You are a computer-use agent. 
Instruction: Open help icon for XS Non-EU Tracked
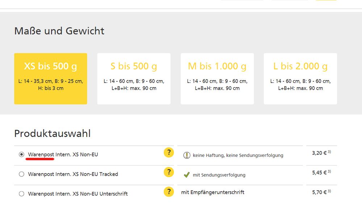pyautogui.click(x=168, y=172)
